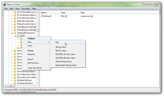This screenshot has width=164, height=96.
Task: Minimize the Registry Editor window
Action: [x=145, y=4]
